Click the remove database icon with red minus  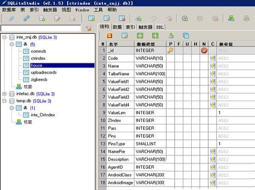coord(73,18)
